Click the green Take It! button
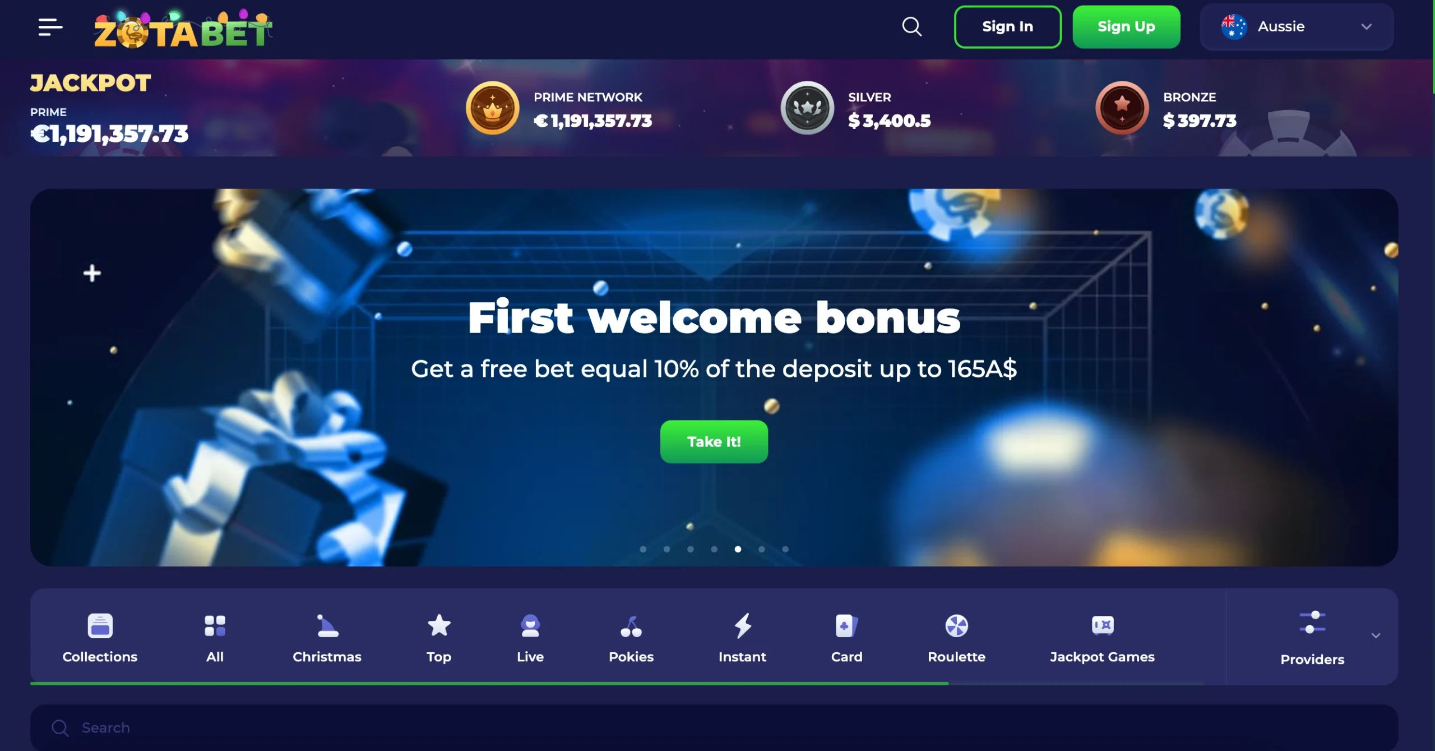This screenshot has height=751, width=1435. coord(714,441)
